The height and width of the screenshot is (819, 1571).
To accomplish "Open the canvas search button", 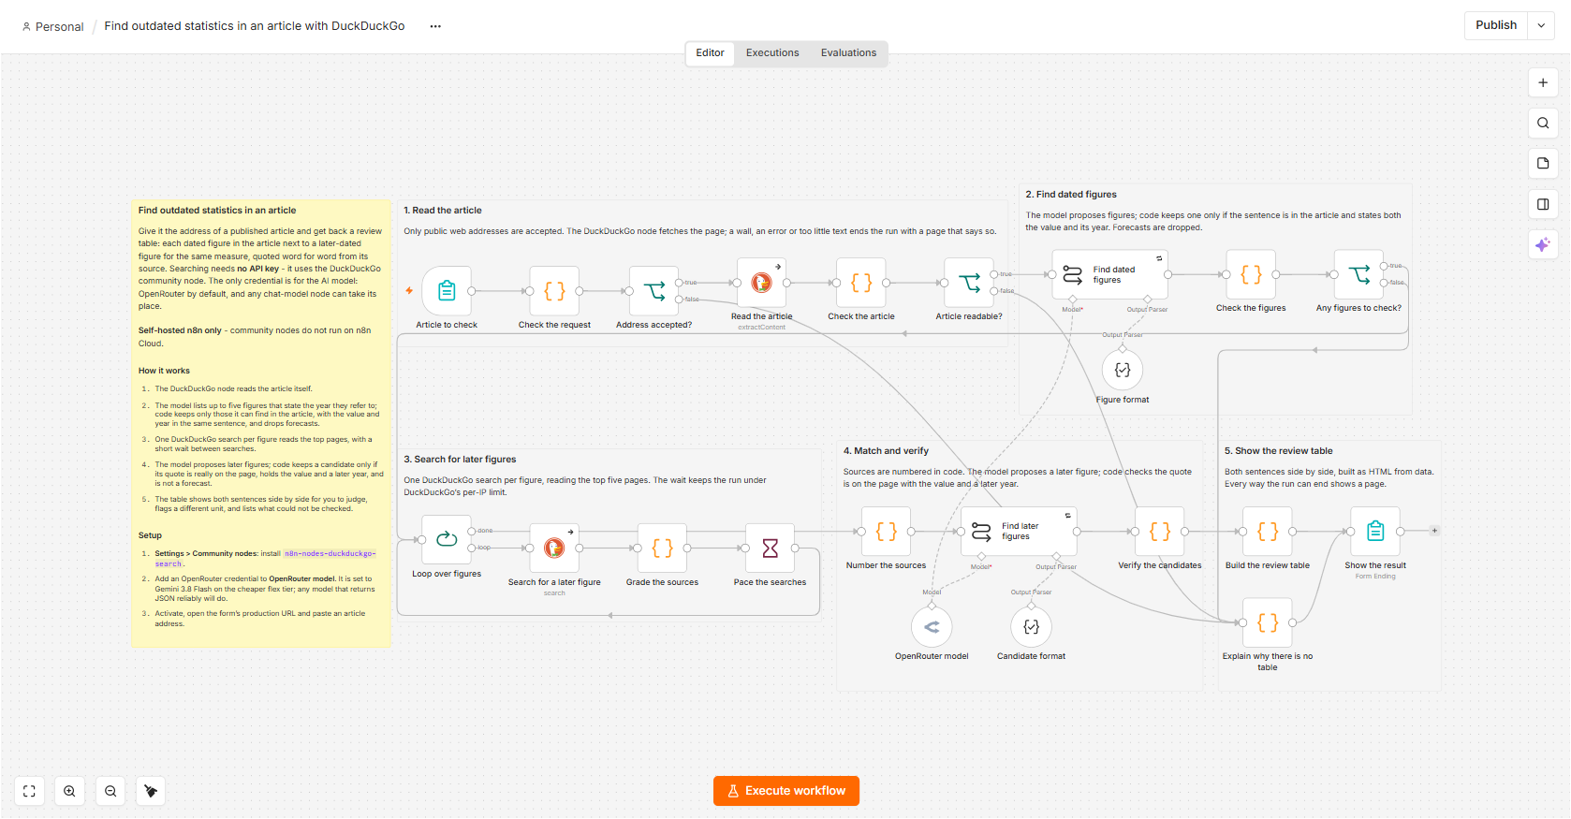I will pos(1543,123).
